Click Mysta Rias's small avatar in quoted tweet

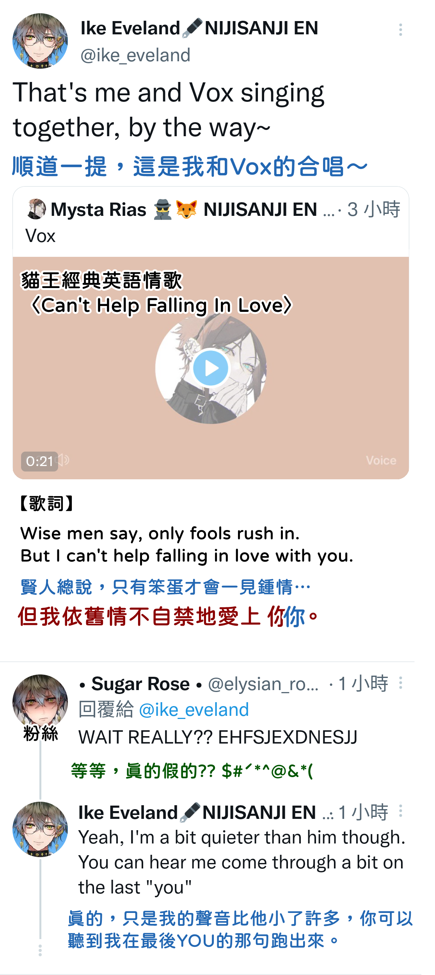[x=36, y=209]
